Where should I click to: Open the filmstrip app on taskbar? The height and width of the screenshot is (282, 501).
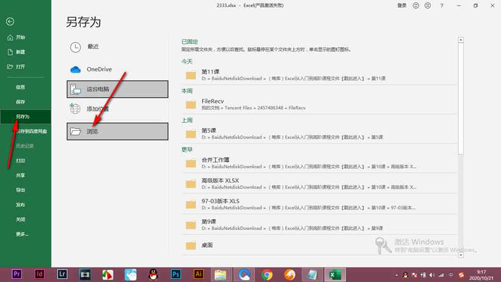pos(85,274)
